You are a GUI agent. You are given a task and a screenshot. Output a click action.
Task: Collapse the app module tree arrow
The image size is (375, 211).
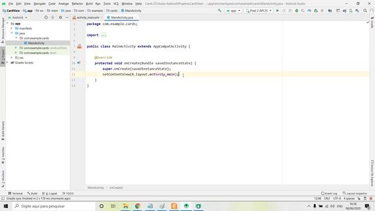[8, 23]
